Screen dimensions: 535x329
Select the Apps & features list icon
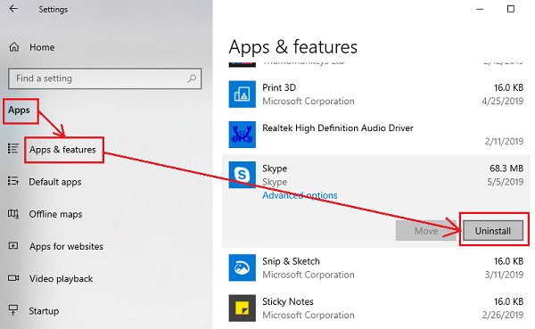[x=13, y=149]
